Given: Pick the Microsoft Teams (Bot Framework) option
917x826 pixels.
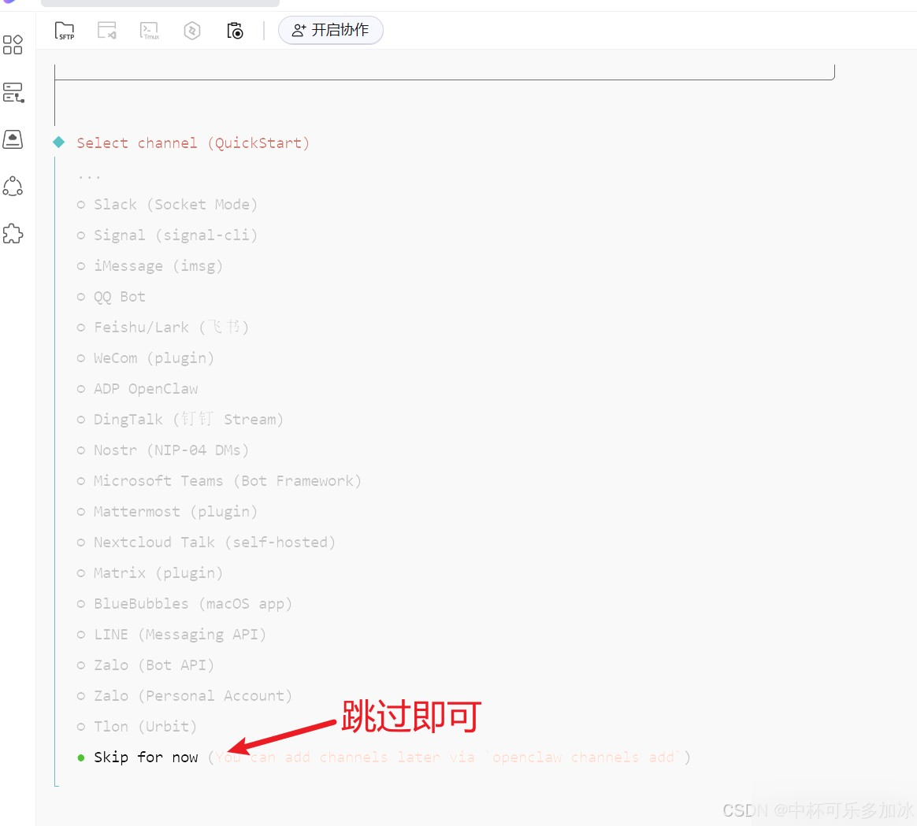Looking at the screenshot, I should pyautogui.click(x=219, y=480).
